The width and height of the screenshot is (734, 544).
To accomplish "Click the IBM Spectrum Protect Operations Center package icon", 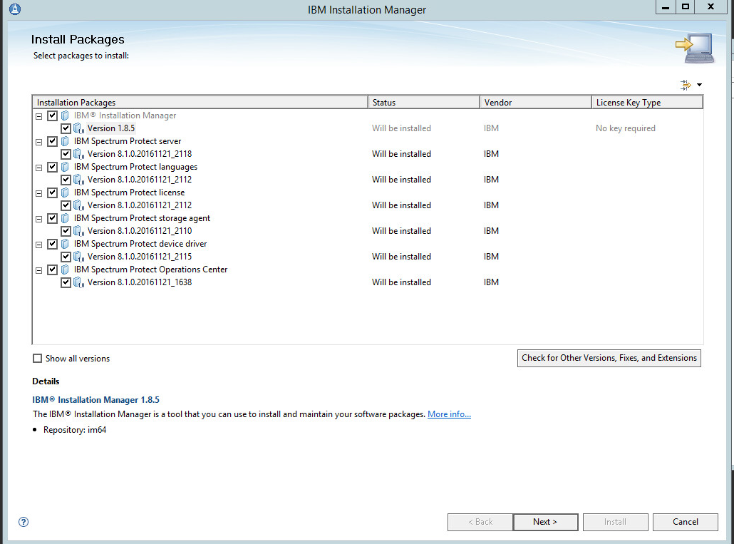I will (x=66, y=270).
